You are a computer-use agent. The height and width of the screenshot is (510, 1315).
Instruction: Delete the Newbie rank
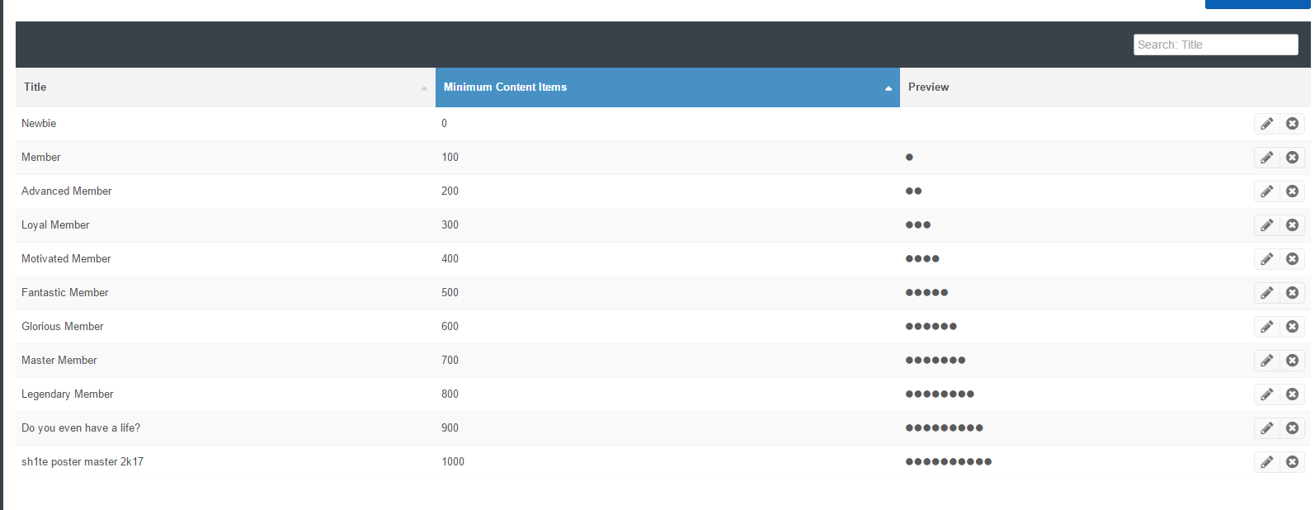click(1293, 124)
